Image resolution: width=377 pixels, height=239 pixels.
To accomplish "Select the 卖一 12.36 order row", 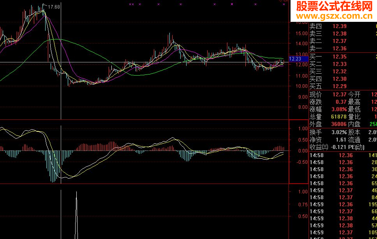I will 343,49.
